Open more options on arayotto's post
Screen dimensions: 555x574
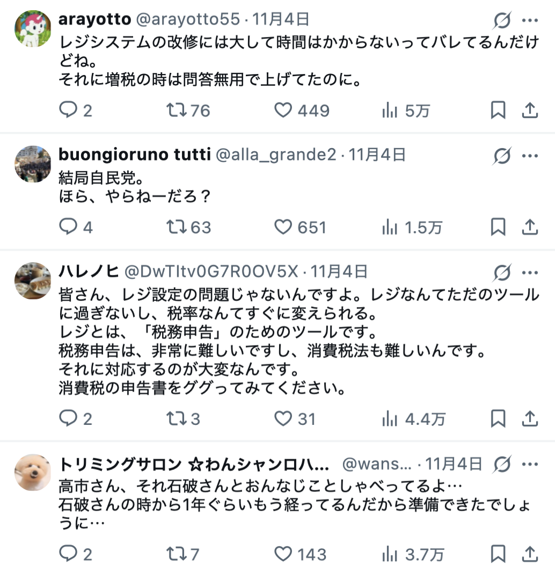[x=530, y=20]
